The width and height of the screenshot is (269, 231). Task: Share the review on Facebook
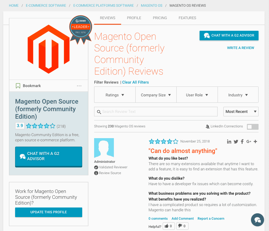(242, 142)
